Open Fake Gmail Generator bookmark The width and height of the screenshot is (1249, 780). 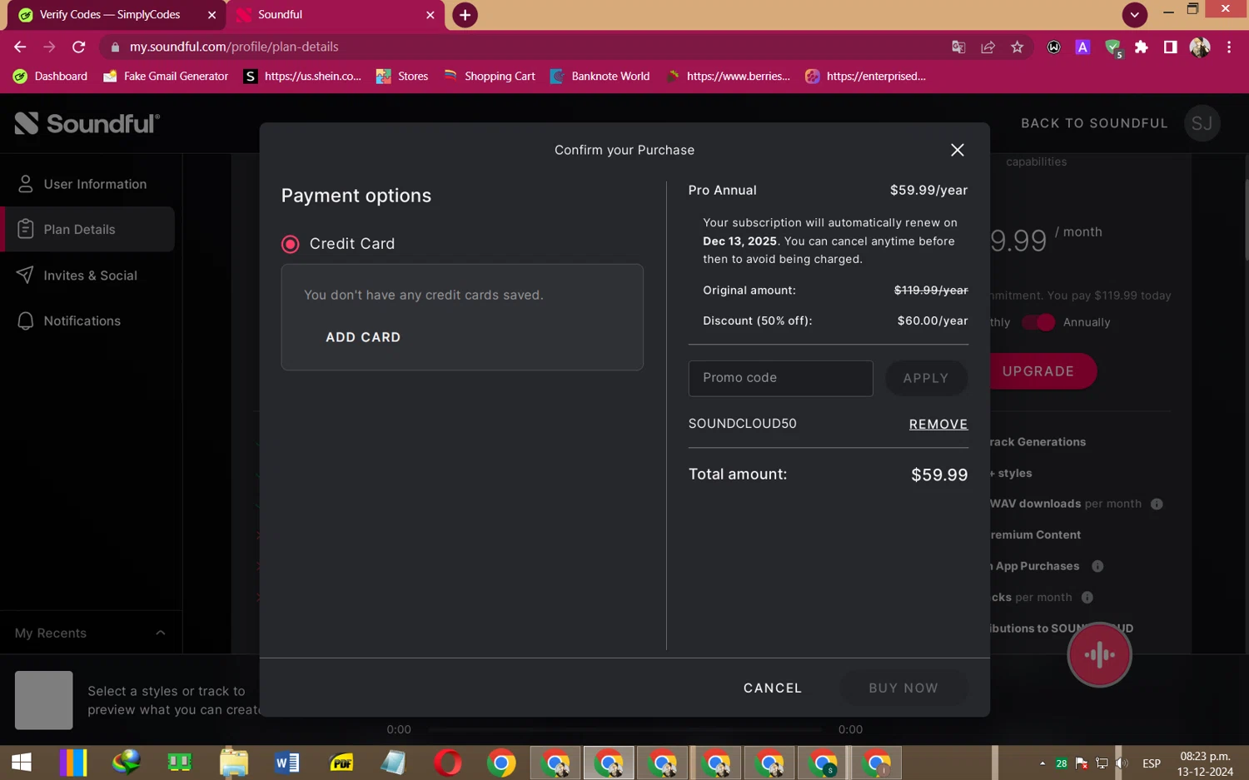tap(166, 77)
